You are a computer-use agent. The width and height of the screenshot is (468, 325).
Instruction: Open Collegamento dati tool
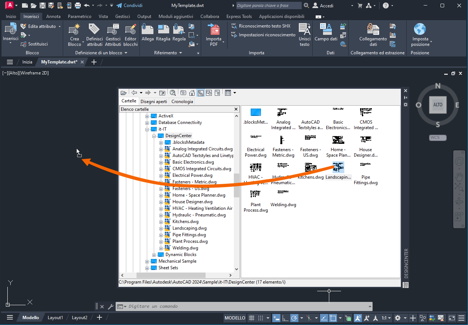coord(373,35)
